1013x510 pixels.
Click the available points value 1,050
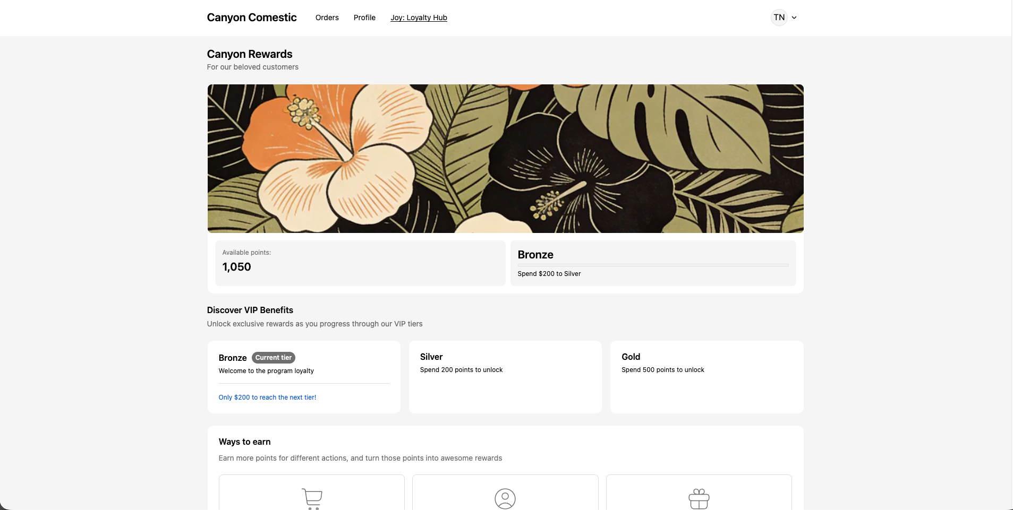coord(237,267)
